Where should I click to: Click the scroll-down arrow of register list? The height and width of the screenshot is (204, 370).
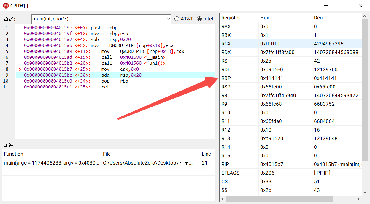click(365, 192)
